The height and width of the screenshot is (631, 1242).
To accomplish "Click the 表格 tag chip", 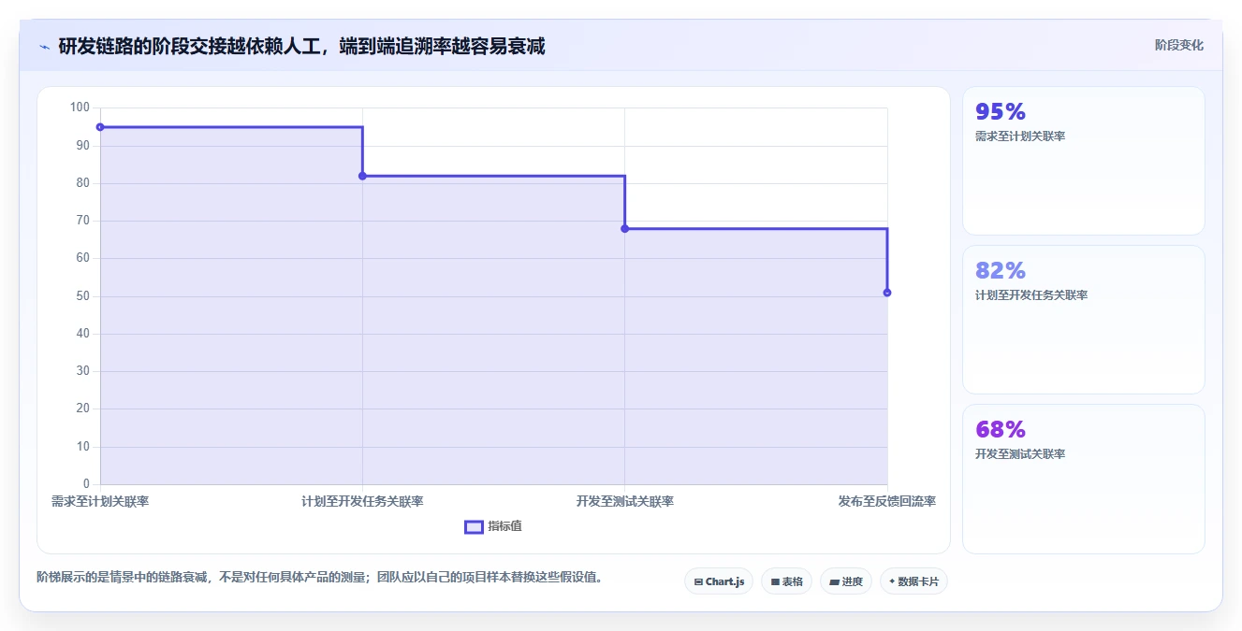I will (x=786, y=581).
